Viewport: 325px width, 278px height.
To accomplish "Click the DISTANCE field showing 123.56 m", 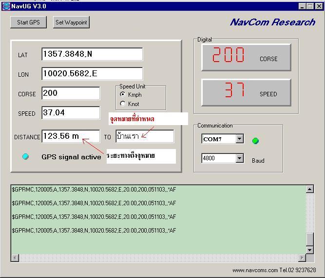I will 71,136.
